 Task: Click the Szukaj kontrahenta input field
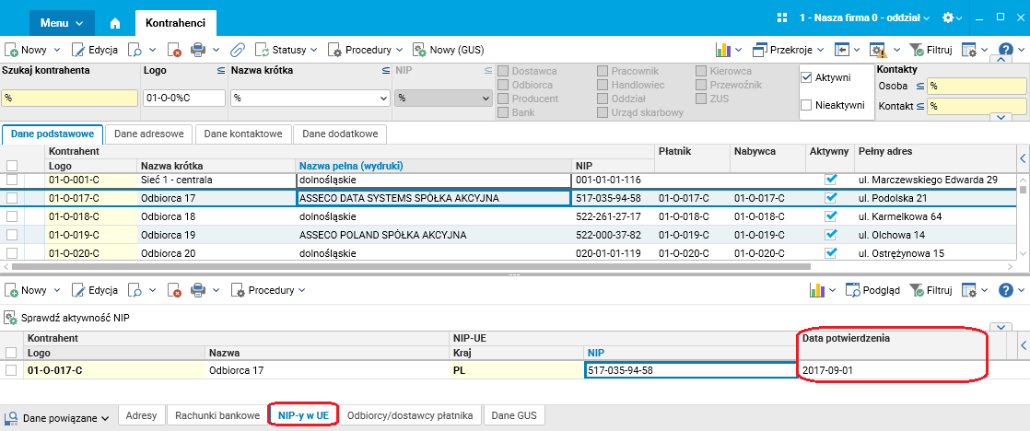click(x=69, y=98)
